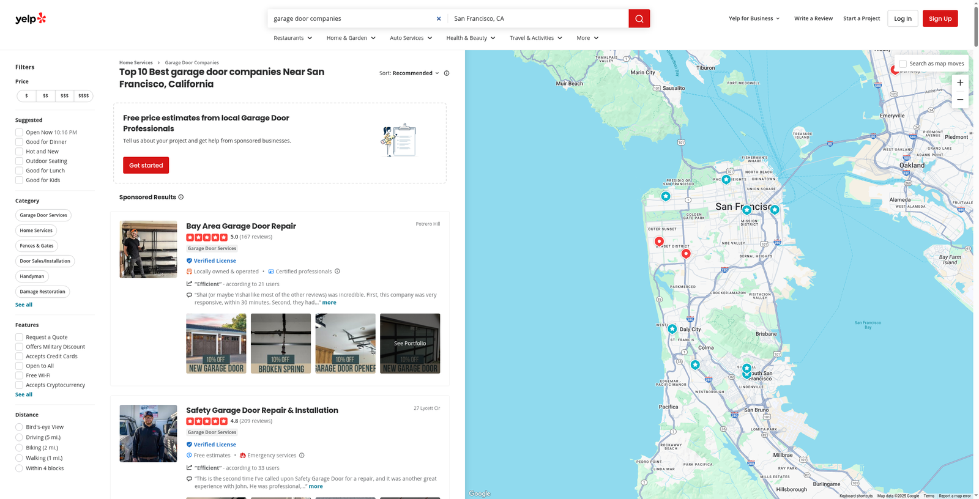Open Safety Garage Door Repair & Installation listing
The image size is (979, 499).
[262, 410]
